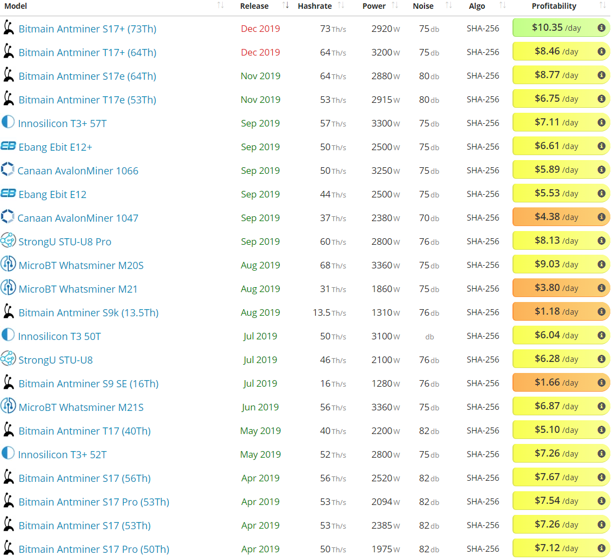Click the Hashrate column header
The image size is (612, 560).
point(315,6)
